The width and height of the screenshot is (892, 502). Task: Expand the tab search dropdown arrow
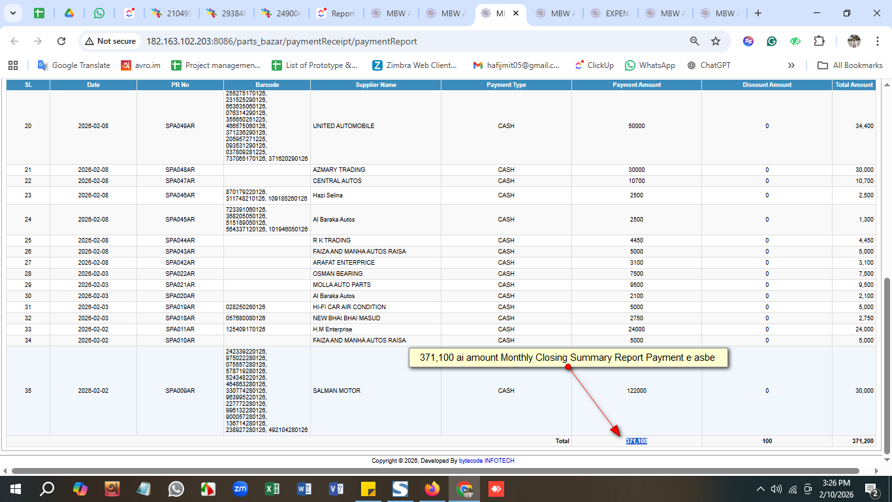tap(13, 13)
